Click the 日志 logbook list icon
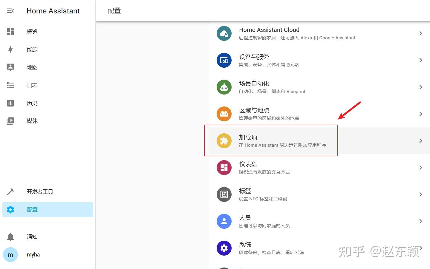 (x=10, y=85)
